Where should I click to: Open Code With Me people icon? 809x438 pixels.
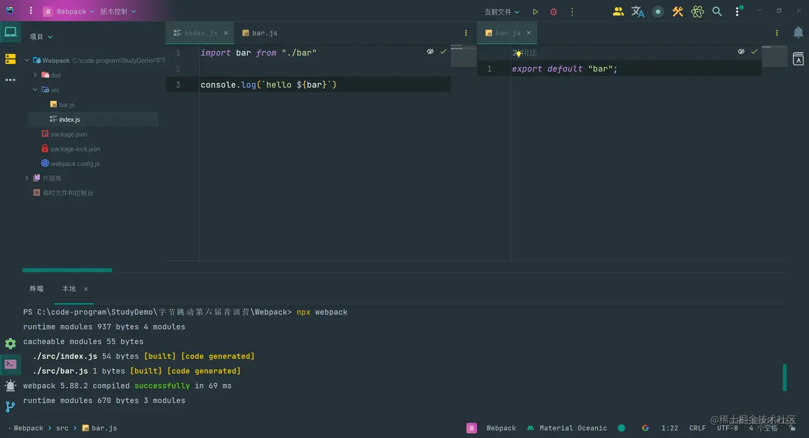click(x=618, y=11)
